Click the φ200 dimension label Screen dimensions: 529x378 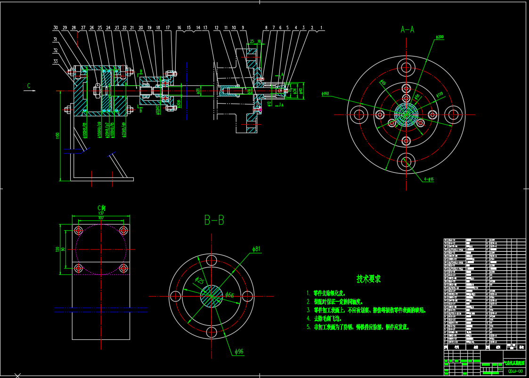pyautogui.click(x=439, y=37)
